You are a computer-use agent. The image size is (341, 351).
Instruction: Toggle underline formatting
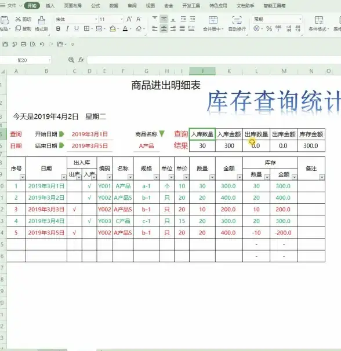pyautogui.click(x=77, y=28)
